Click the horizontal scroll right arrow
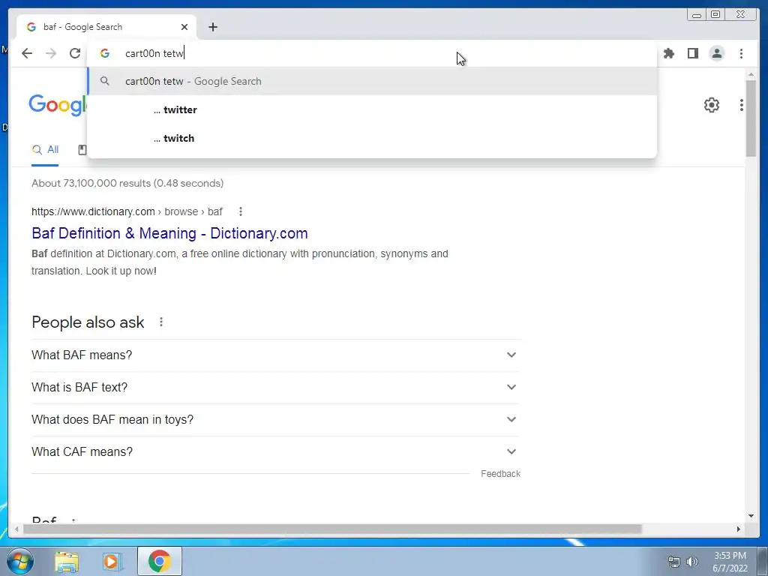The height and width of the screenshot is (576, 768). click(739, 529)
